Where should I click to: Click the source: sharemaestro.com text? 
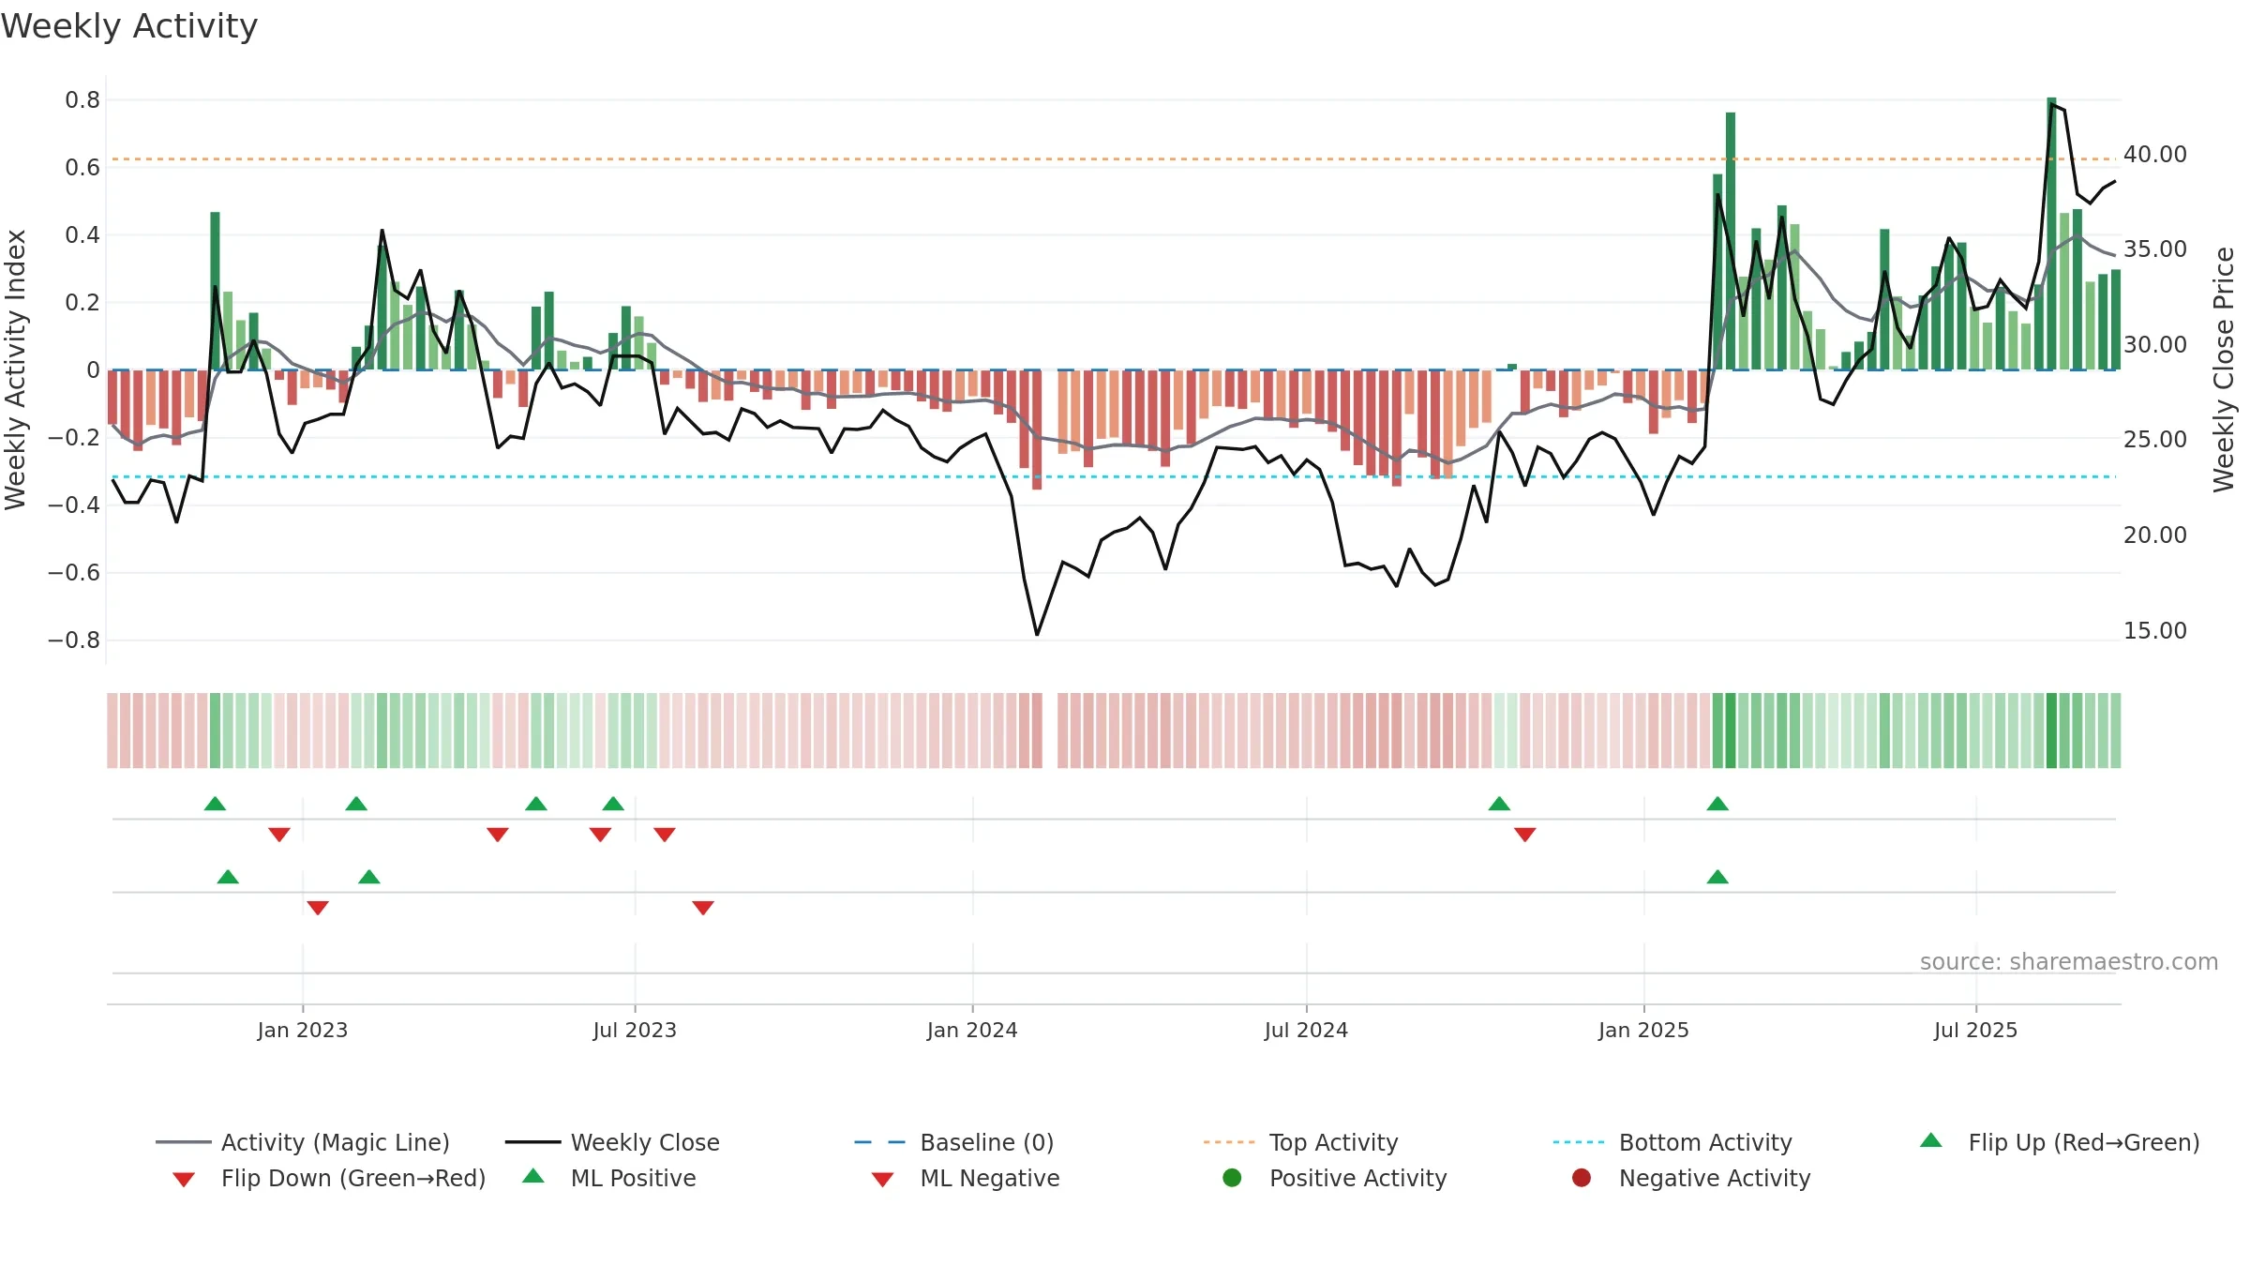point(2069,962)
